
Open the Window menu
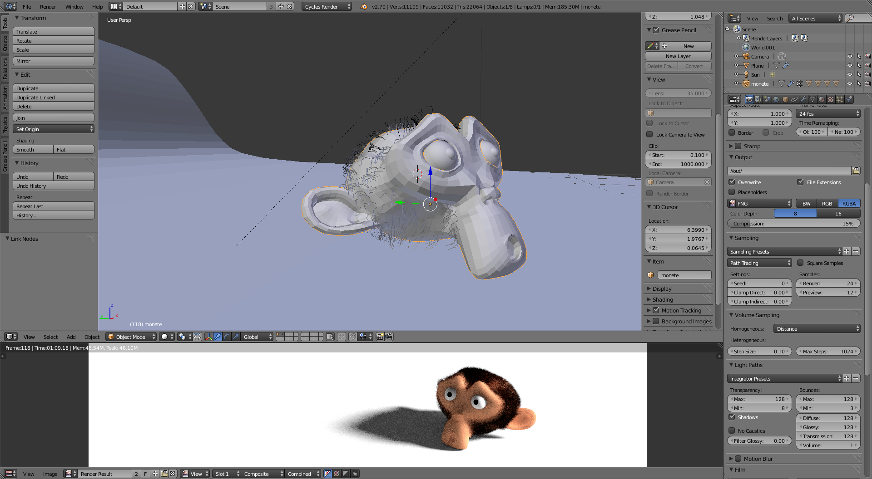(x=74, y=7)
